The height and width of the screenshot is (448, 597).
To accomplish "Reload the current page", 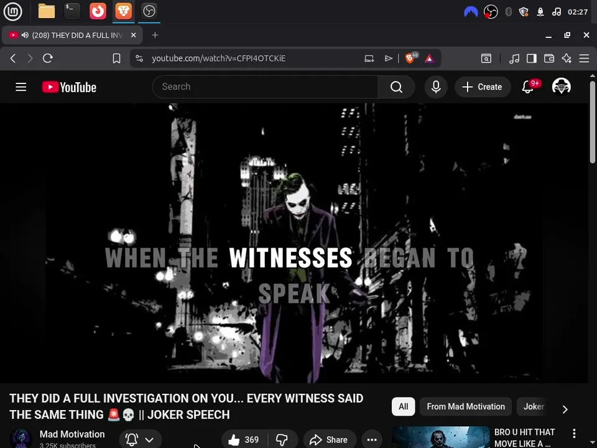I will coord(48,58).
